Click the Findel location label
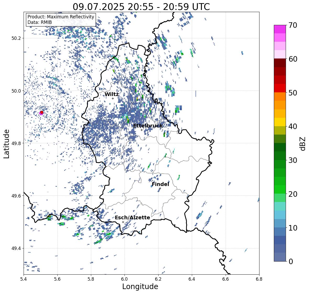The image size is (309, 293). point(160,184)
